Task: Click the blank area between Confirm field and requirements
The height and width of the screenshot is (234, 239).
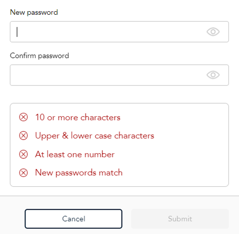Action: coord(119,94)
